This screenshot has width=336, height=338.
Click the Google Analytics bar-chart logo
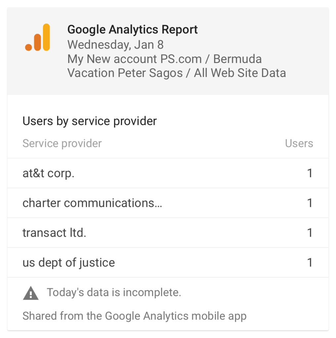click(37, 37)
